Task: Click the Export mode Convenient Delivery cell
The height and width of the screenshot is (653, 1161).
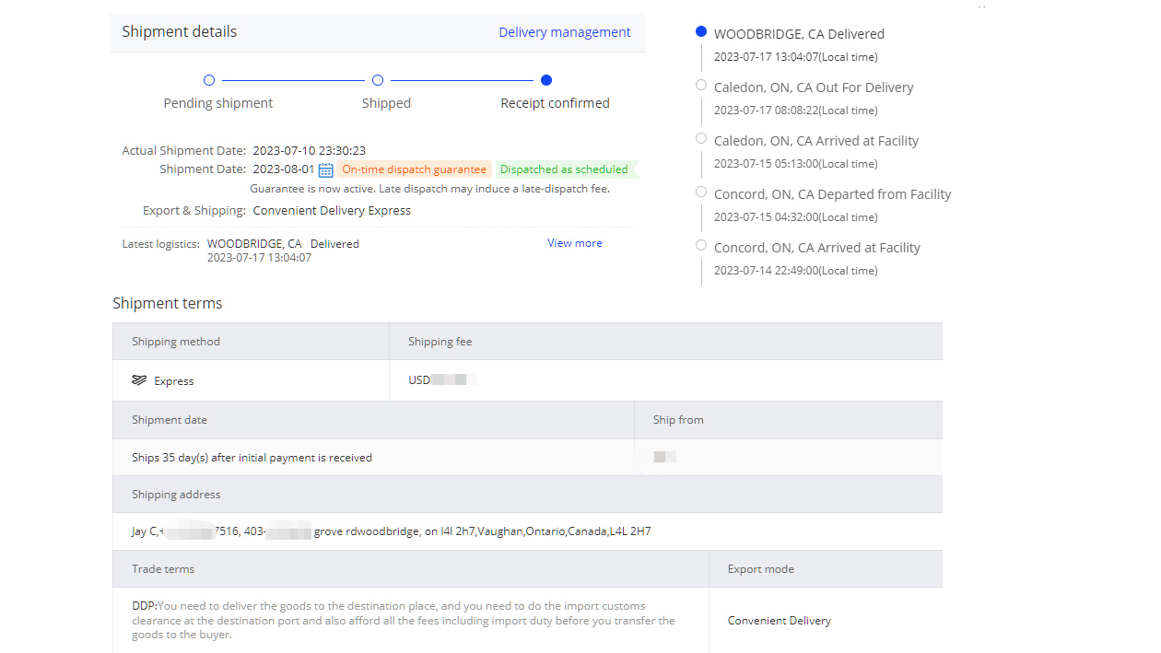Action: point(779,621)
